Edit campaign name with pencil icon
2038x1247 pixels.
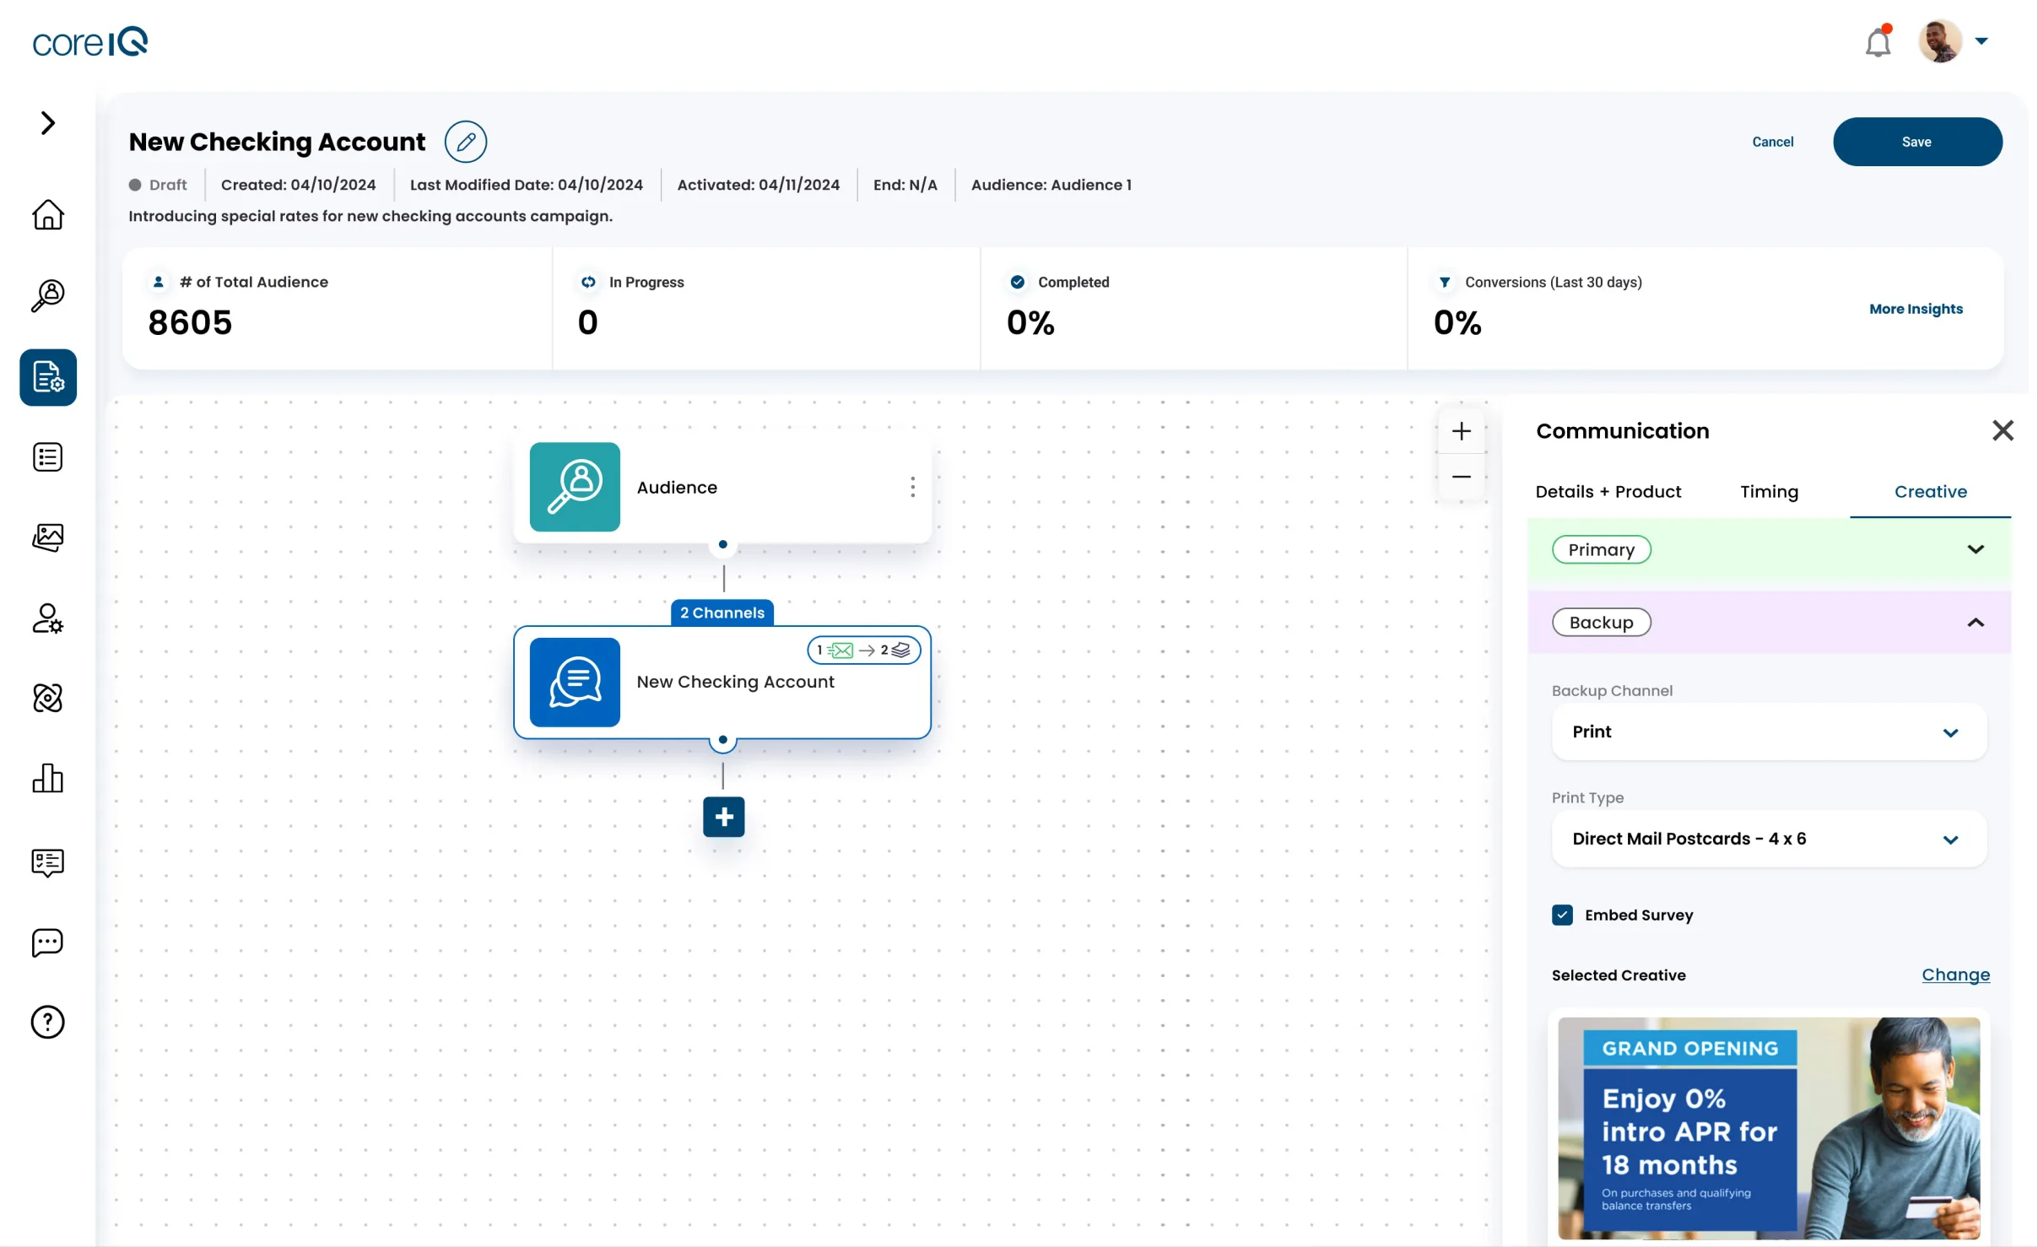coord(466,142)
